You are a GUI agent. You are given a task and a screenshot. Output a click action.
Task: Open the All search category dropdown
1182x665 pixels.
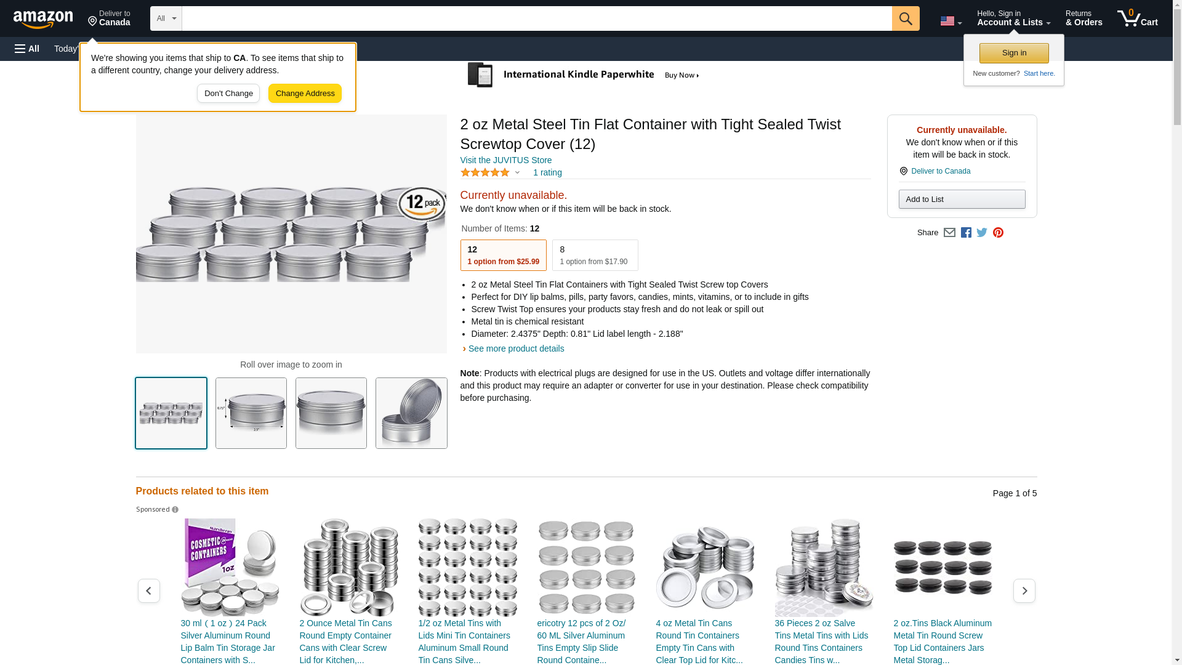pos(166,18)
